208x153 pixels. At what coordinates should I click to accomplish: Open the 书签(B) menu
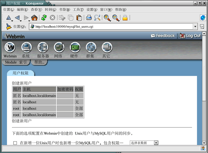click(x=64, y=10)
